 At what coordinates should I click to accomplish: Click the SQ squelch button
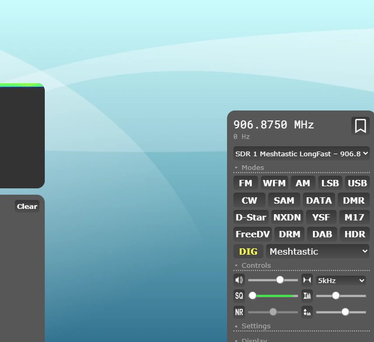coord(239,296)
